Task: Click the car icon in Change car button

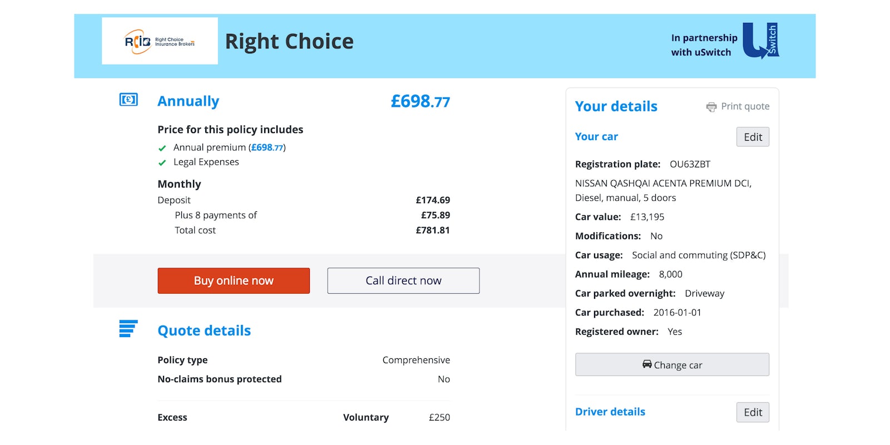Action: pyautogui.click(x=646, y=365)
